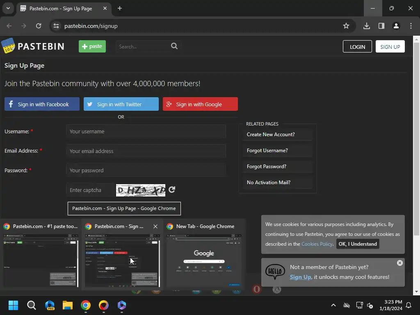This screenshot has height=315, width=420.
Task: Select the Pastebin.com Sign Up Page tab
Action: click(x=61, y=9)
